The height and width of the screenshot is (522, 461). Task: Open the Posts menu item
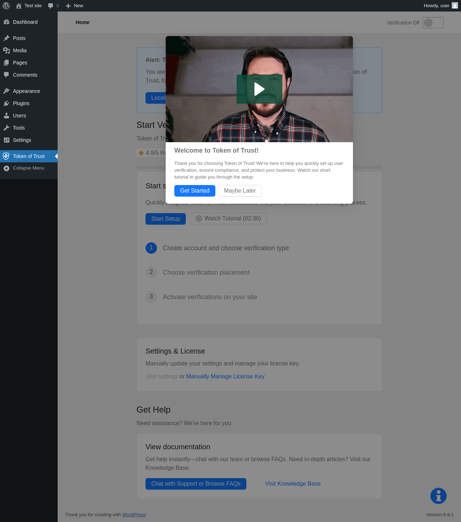coord(29,38)
